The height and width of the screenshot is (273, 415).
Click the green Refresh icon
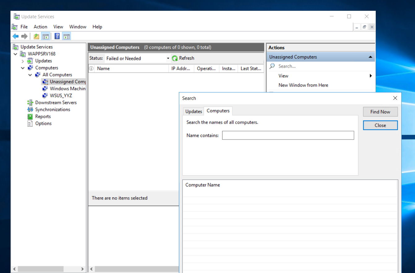click(x=175, y=58)
